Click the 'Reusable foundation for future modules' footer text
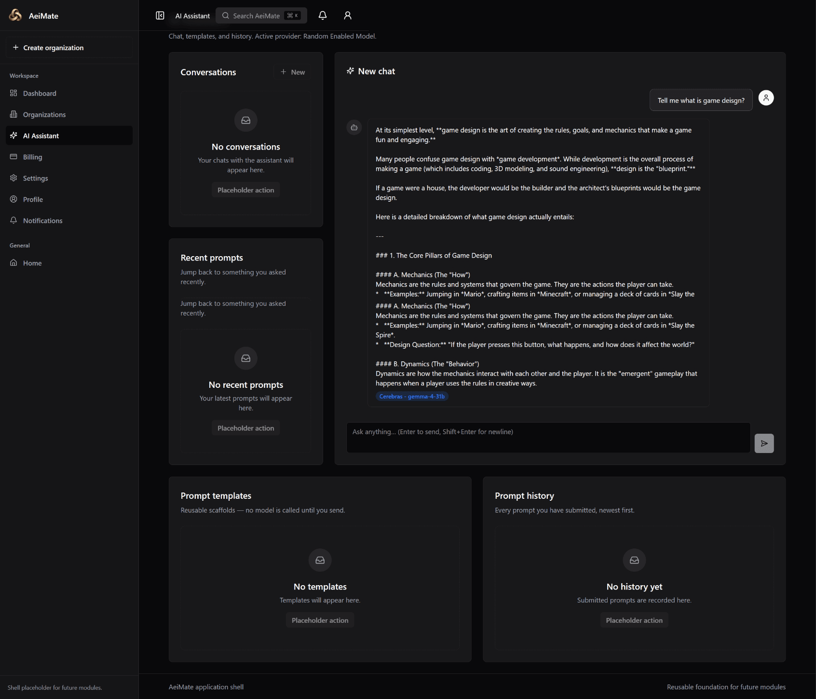816x699 pixels. click(726, 687)
